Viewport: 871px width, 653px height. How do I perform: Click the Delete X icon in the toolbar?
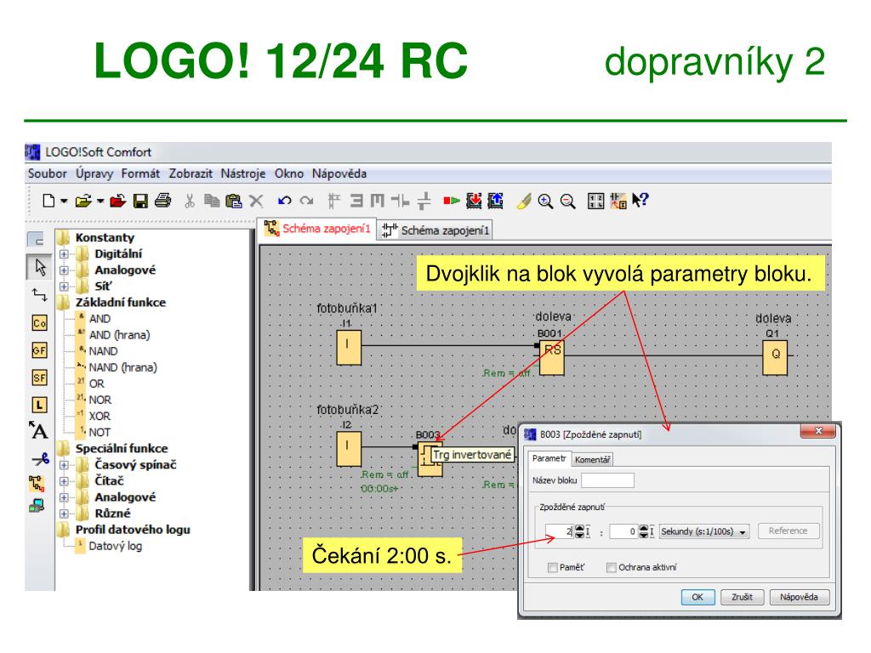click(256, 201)
